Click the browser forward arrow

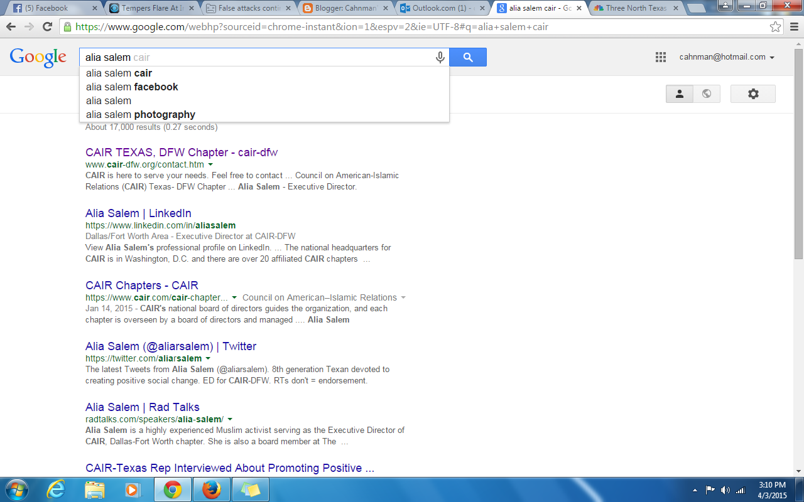(x=29, y=27)
